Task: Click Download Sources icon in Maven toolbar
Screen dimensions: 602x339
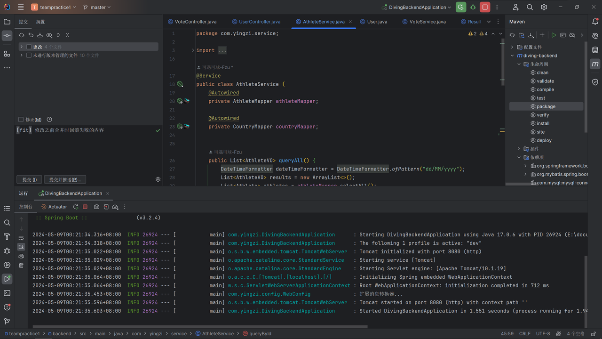Action: 531,35
